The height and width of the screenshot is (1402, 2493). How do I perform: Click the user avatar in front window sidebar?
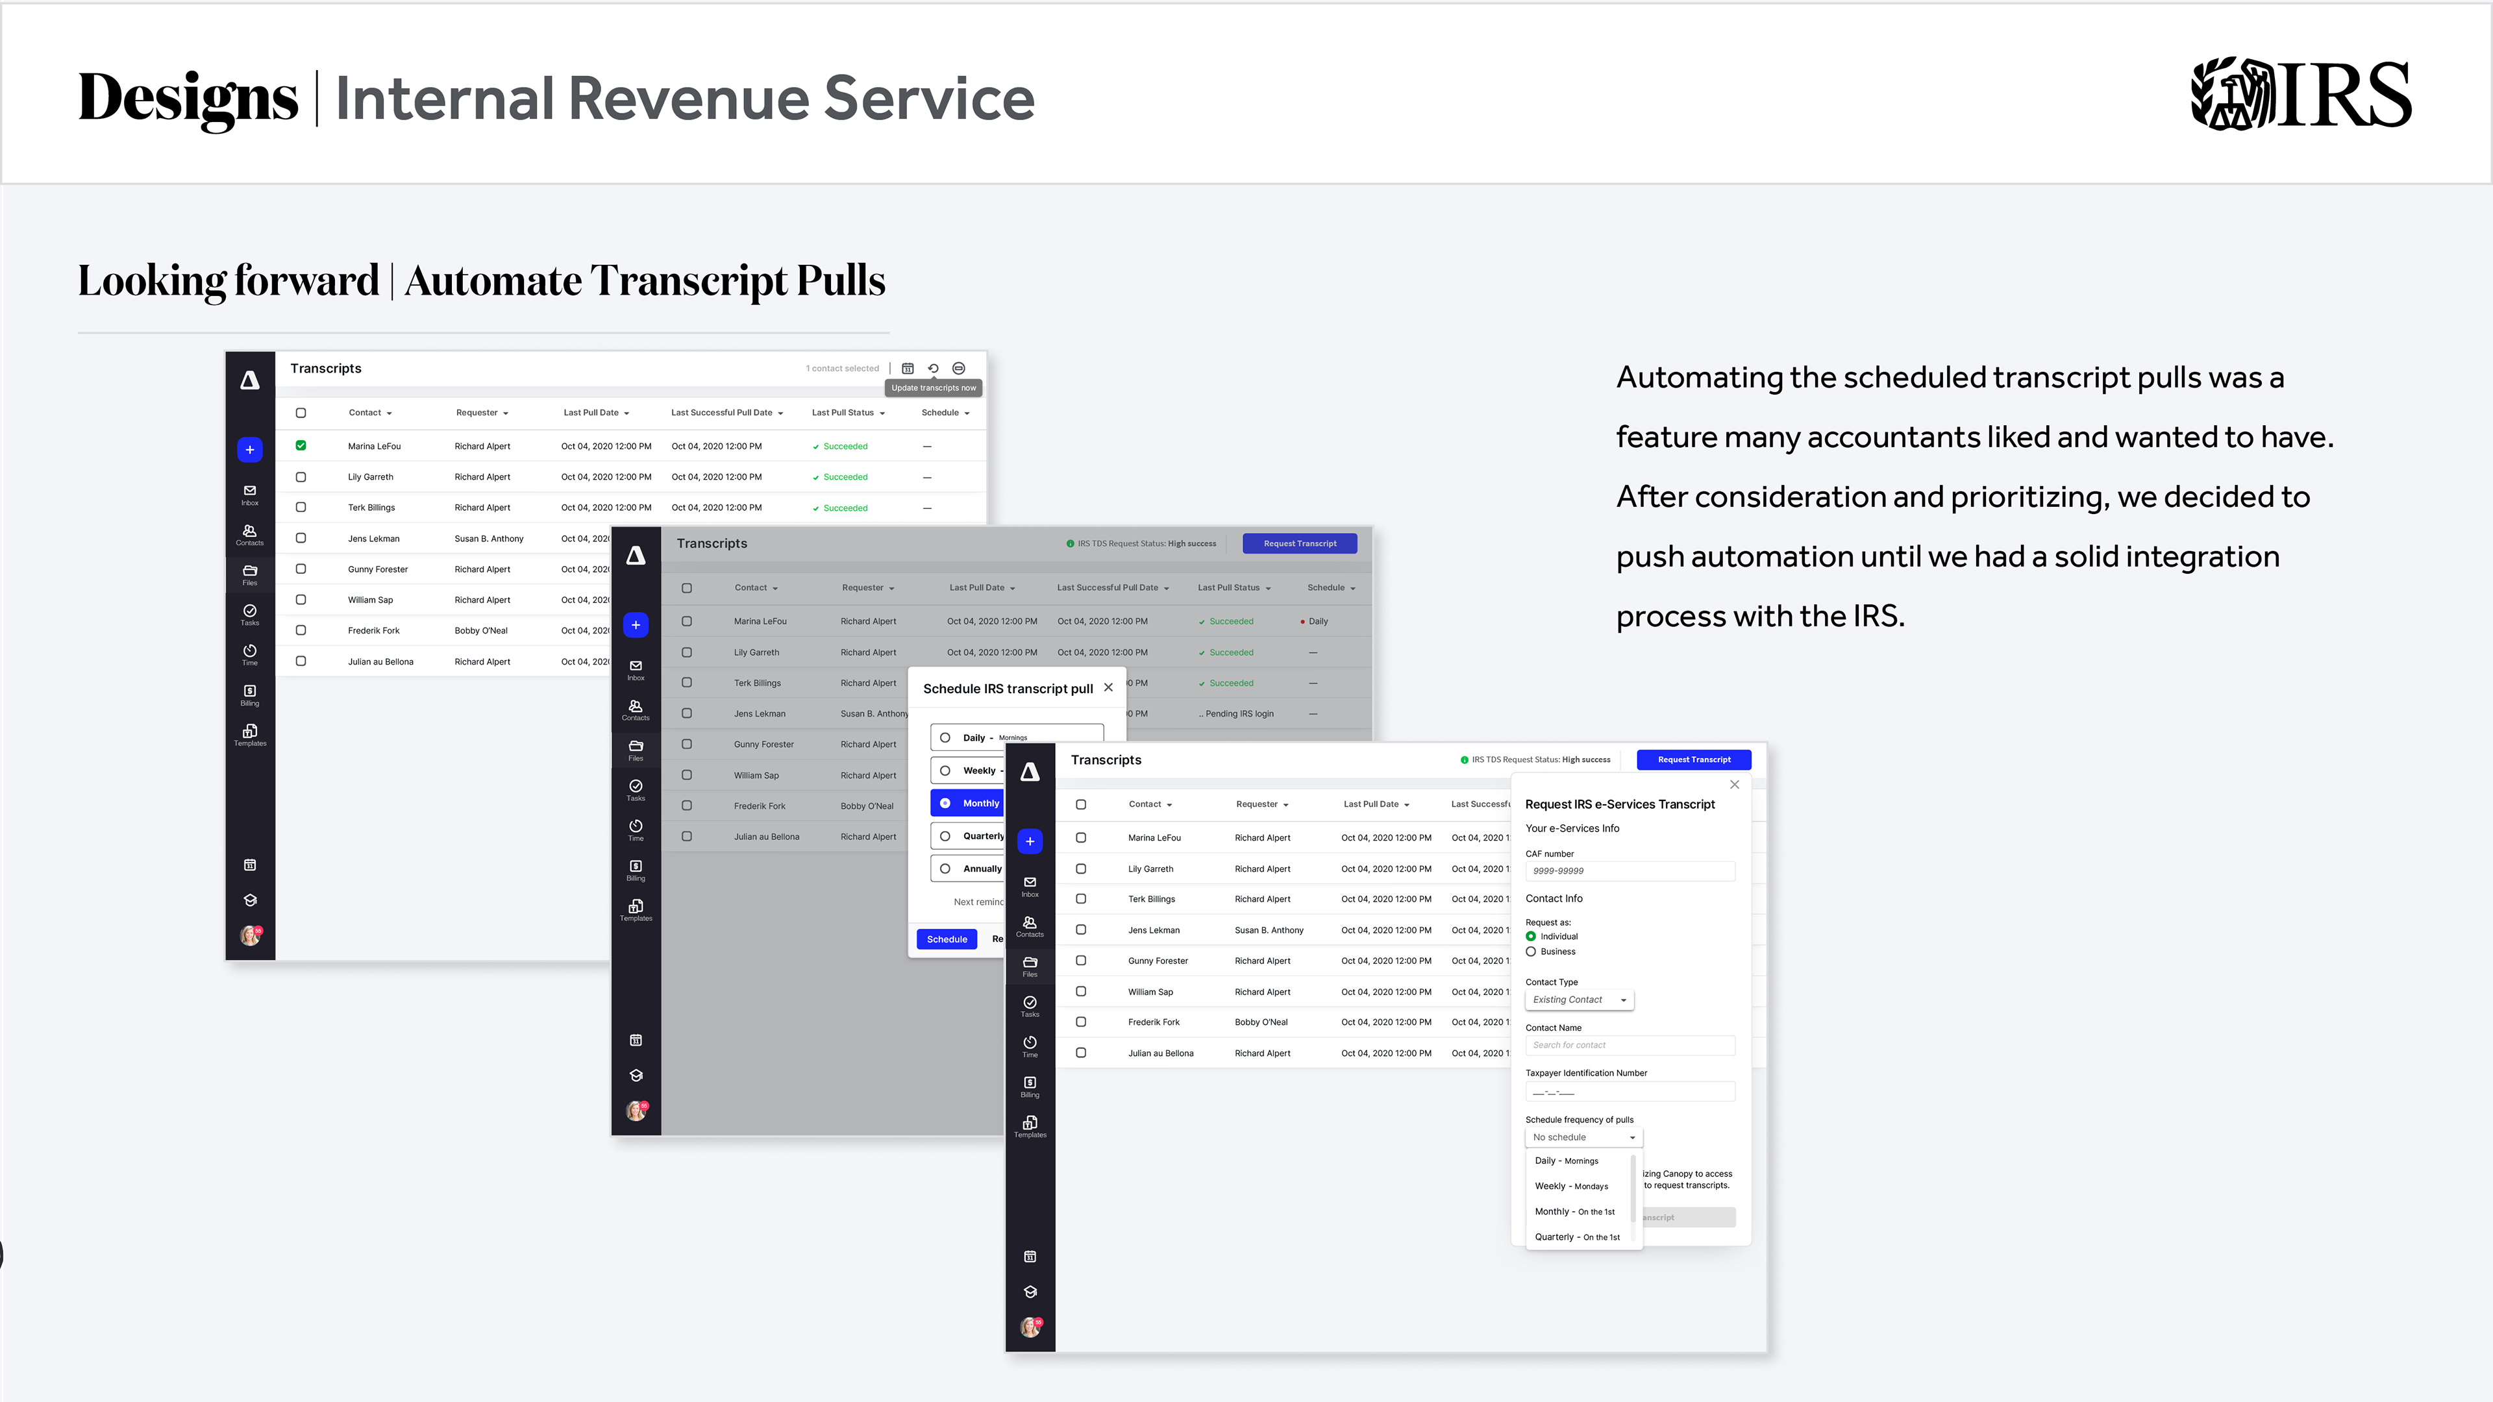point(1031,1327)
